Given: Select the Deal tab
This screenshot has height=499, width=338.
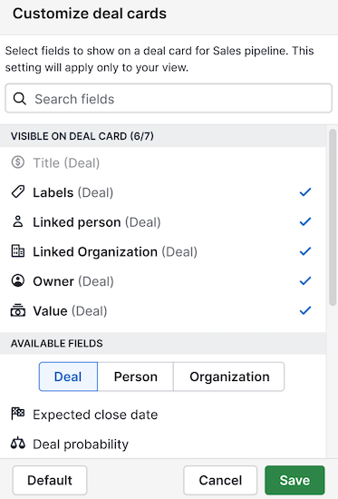Looking at the screenshot, I should point(68,377).
